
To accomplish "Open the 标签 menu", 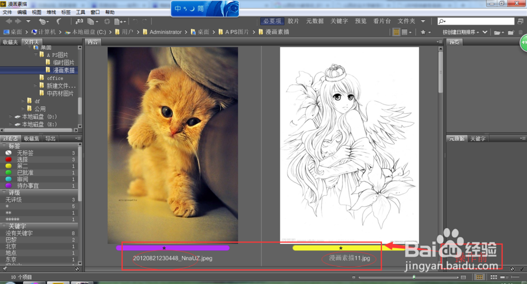I will point(66,12).
